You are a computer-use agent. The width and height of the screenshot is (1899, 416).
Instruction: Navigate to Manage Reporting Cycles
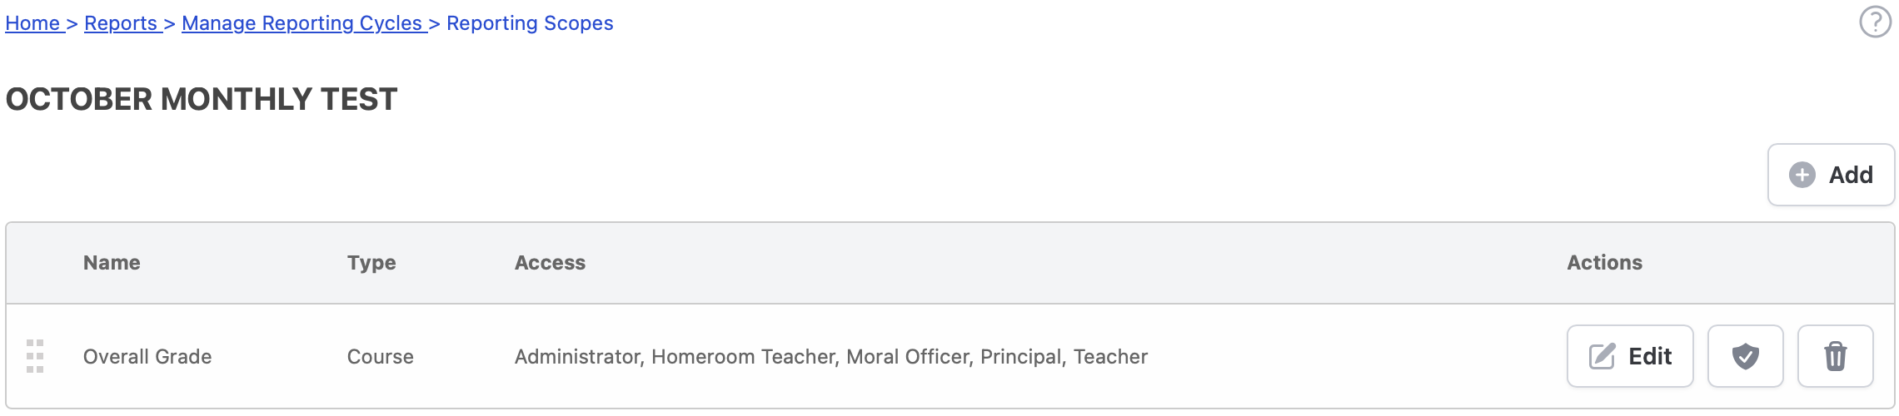[x=302, y=23]
